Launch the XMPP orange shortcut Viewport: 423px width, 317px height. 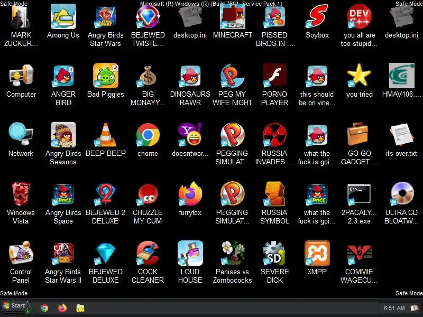pyautogui.click(x=317, y=254)
